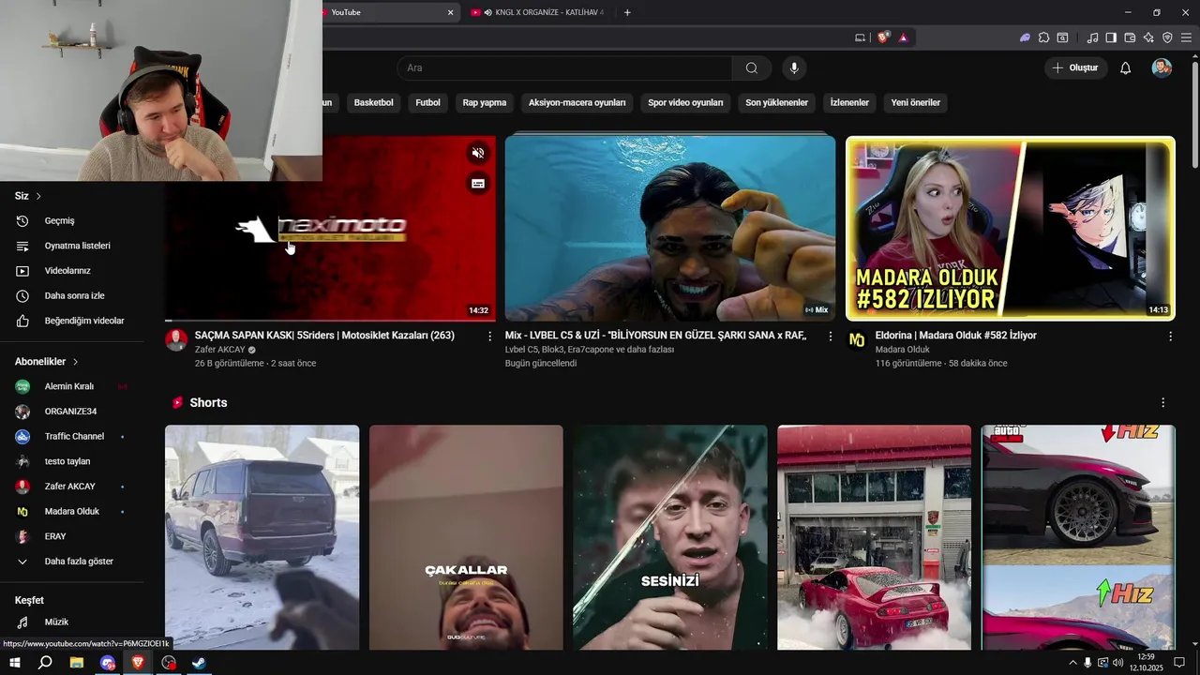Click the install app icon in address bar
Screen dimensions: 1200x675
coord(861,37)
